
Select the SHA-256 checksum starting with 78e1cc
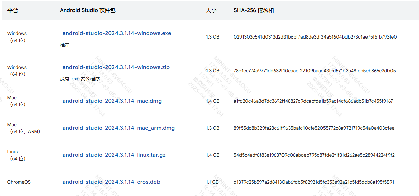(315, 71)
